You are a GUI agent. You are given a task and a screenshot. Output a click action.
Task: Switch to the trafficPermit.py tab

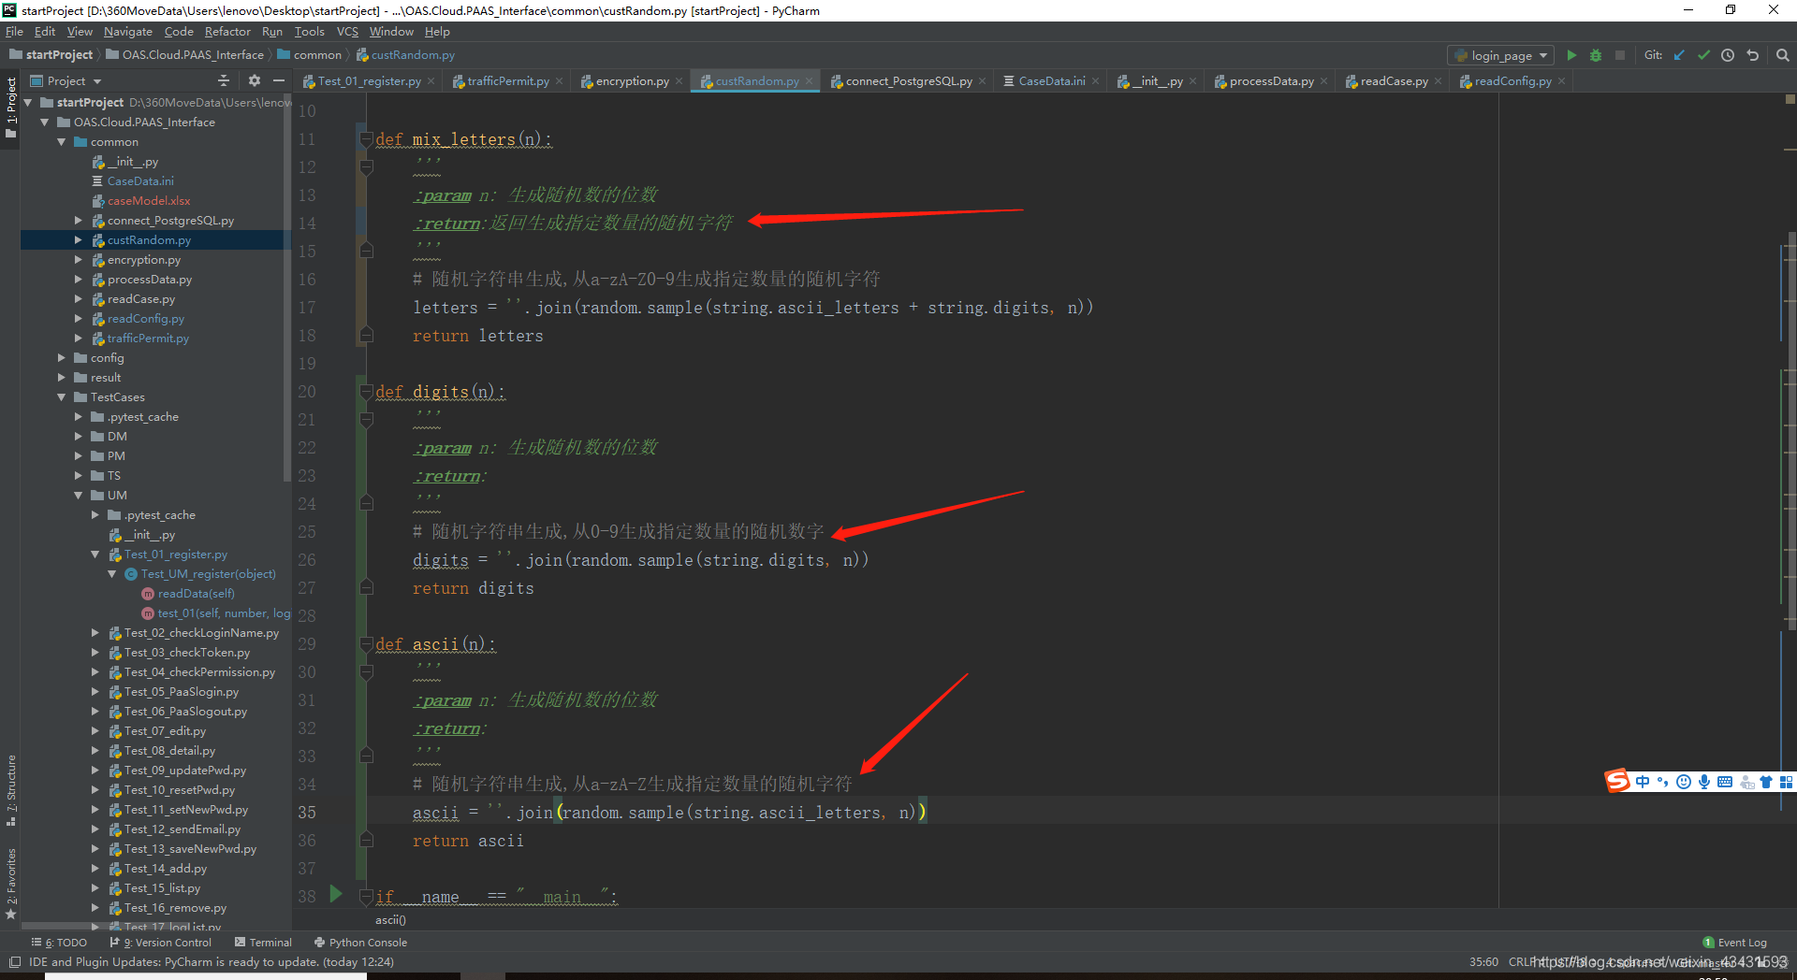(x=507, y=81)
